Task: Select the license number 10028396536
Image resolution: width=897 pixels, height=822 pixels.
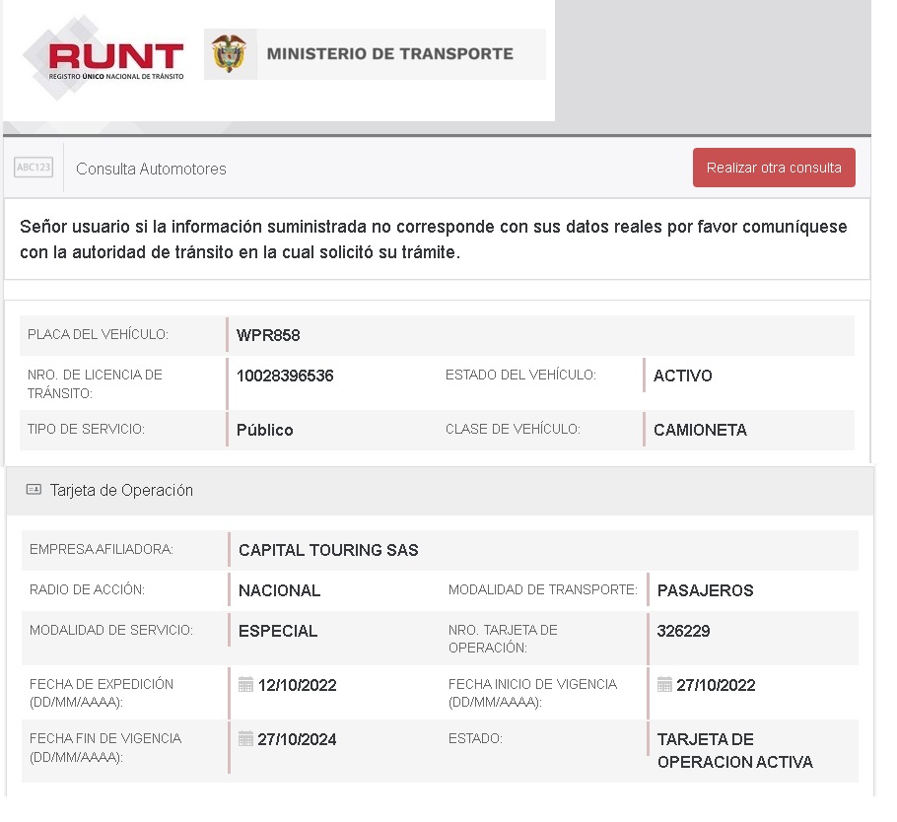Action: 285,376
